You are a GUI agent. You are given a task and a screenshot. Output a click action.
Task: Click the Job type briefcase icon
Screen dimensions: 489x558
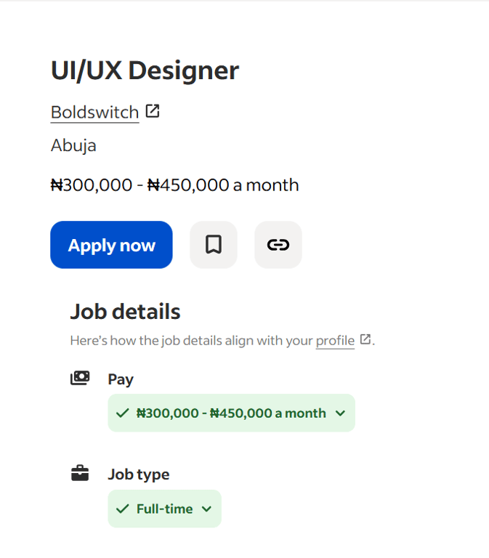click(x=80, y=474)
